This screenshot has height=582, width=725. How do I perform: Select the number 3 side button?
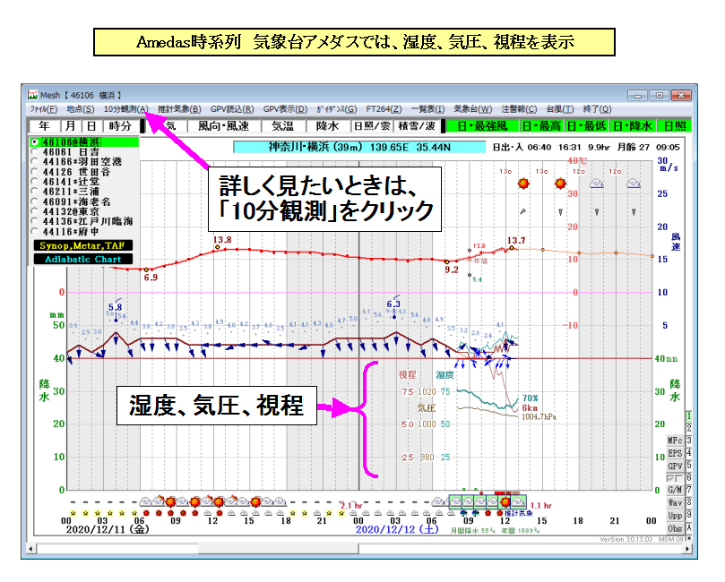(x=689, y=441)
